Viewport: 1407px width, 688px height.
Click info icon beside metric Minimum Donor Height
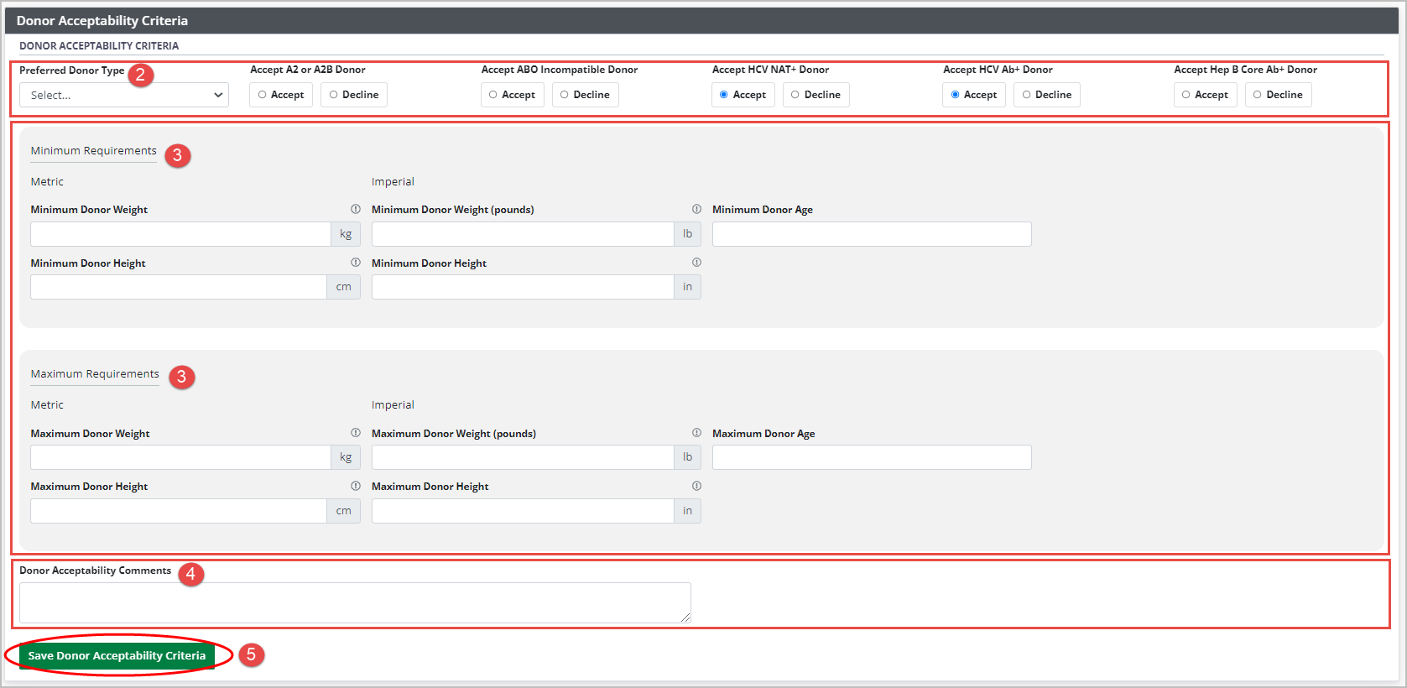[x=356, y=263]
